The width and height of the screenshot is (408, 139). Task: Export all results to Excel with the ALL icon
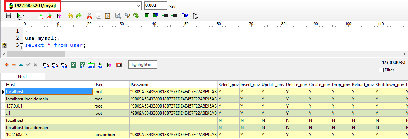82,65
